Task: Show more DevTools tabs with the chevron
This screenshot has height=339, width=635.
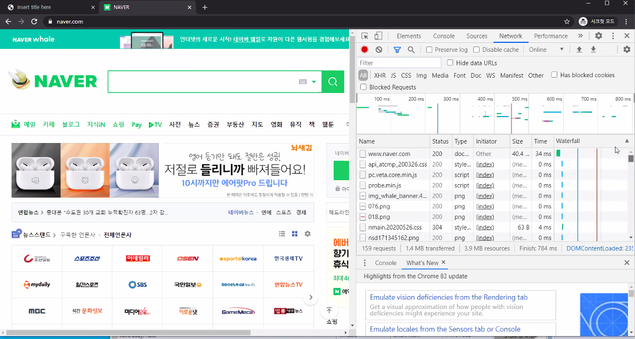Action: coord(580,36)
